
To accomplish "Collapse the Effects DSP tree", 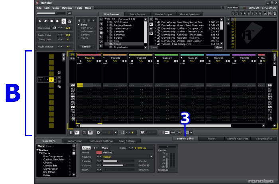I will click(40, 153).
